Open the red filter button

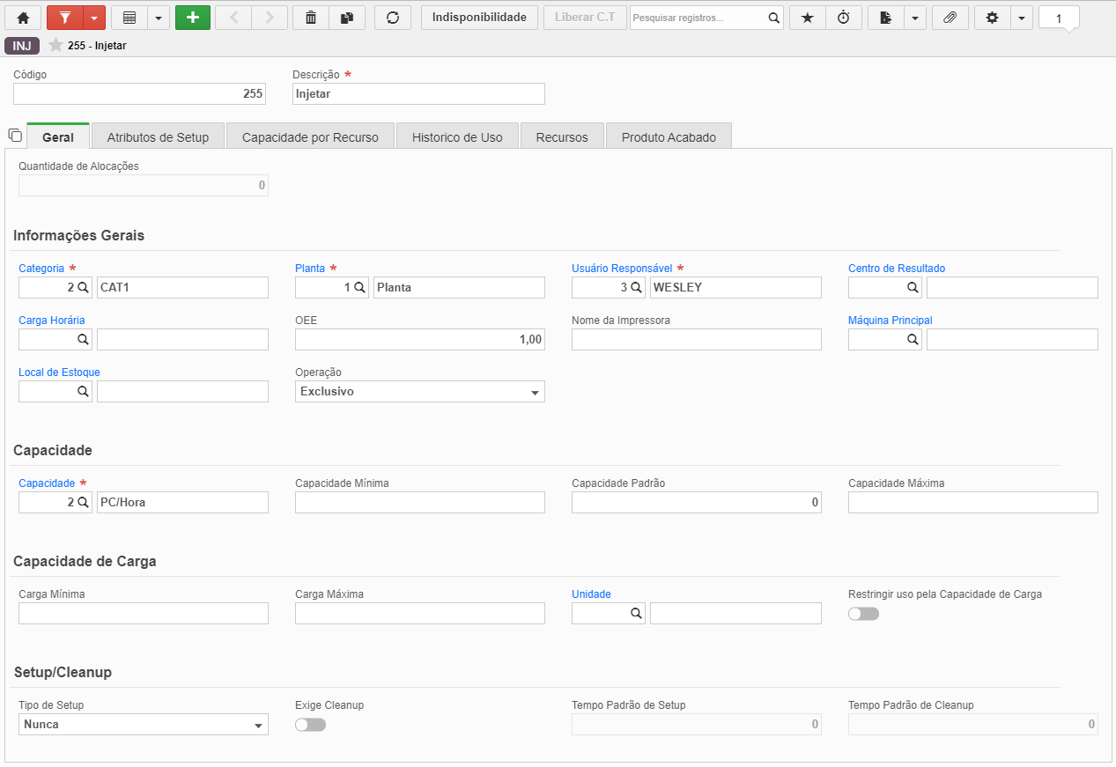[x=64, y=18]
